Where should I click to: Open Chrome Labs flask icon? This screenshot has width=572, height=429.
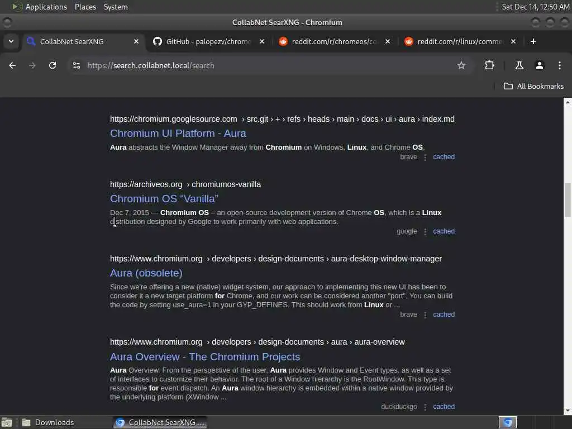(x=519, y=65)
